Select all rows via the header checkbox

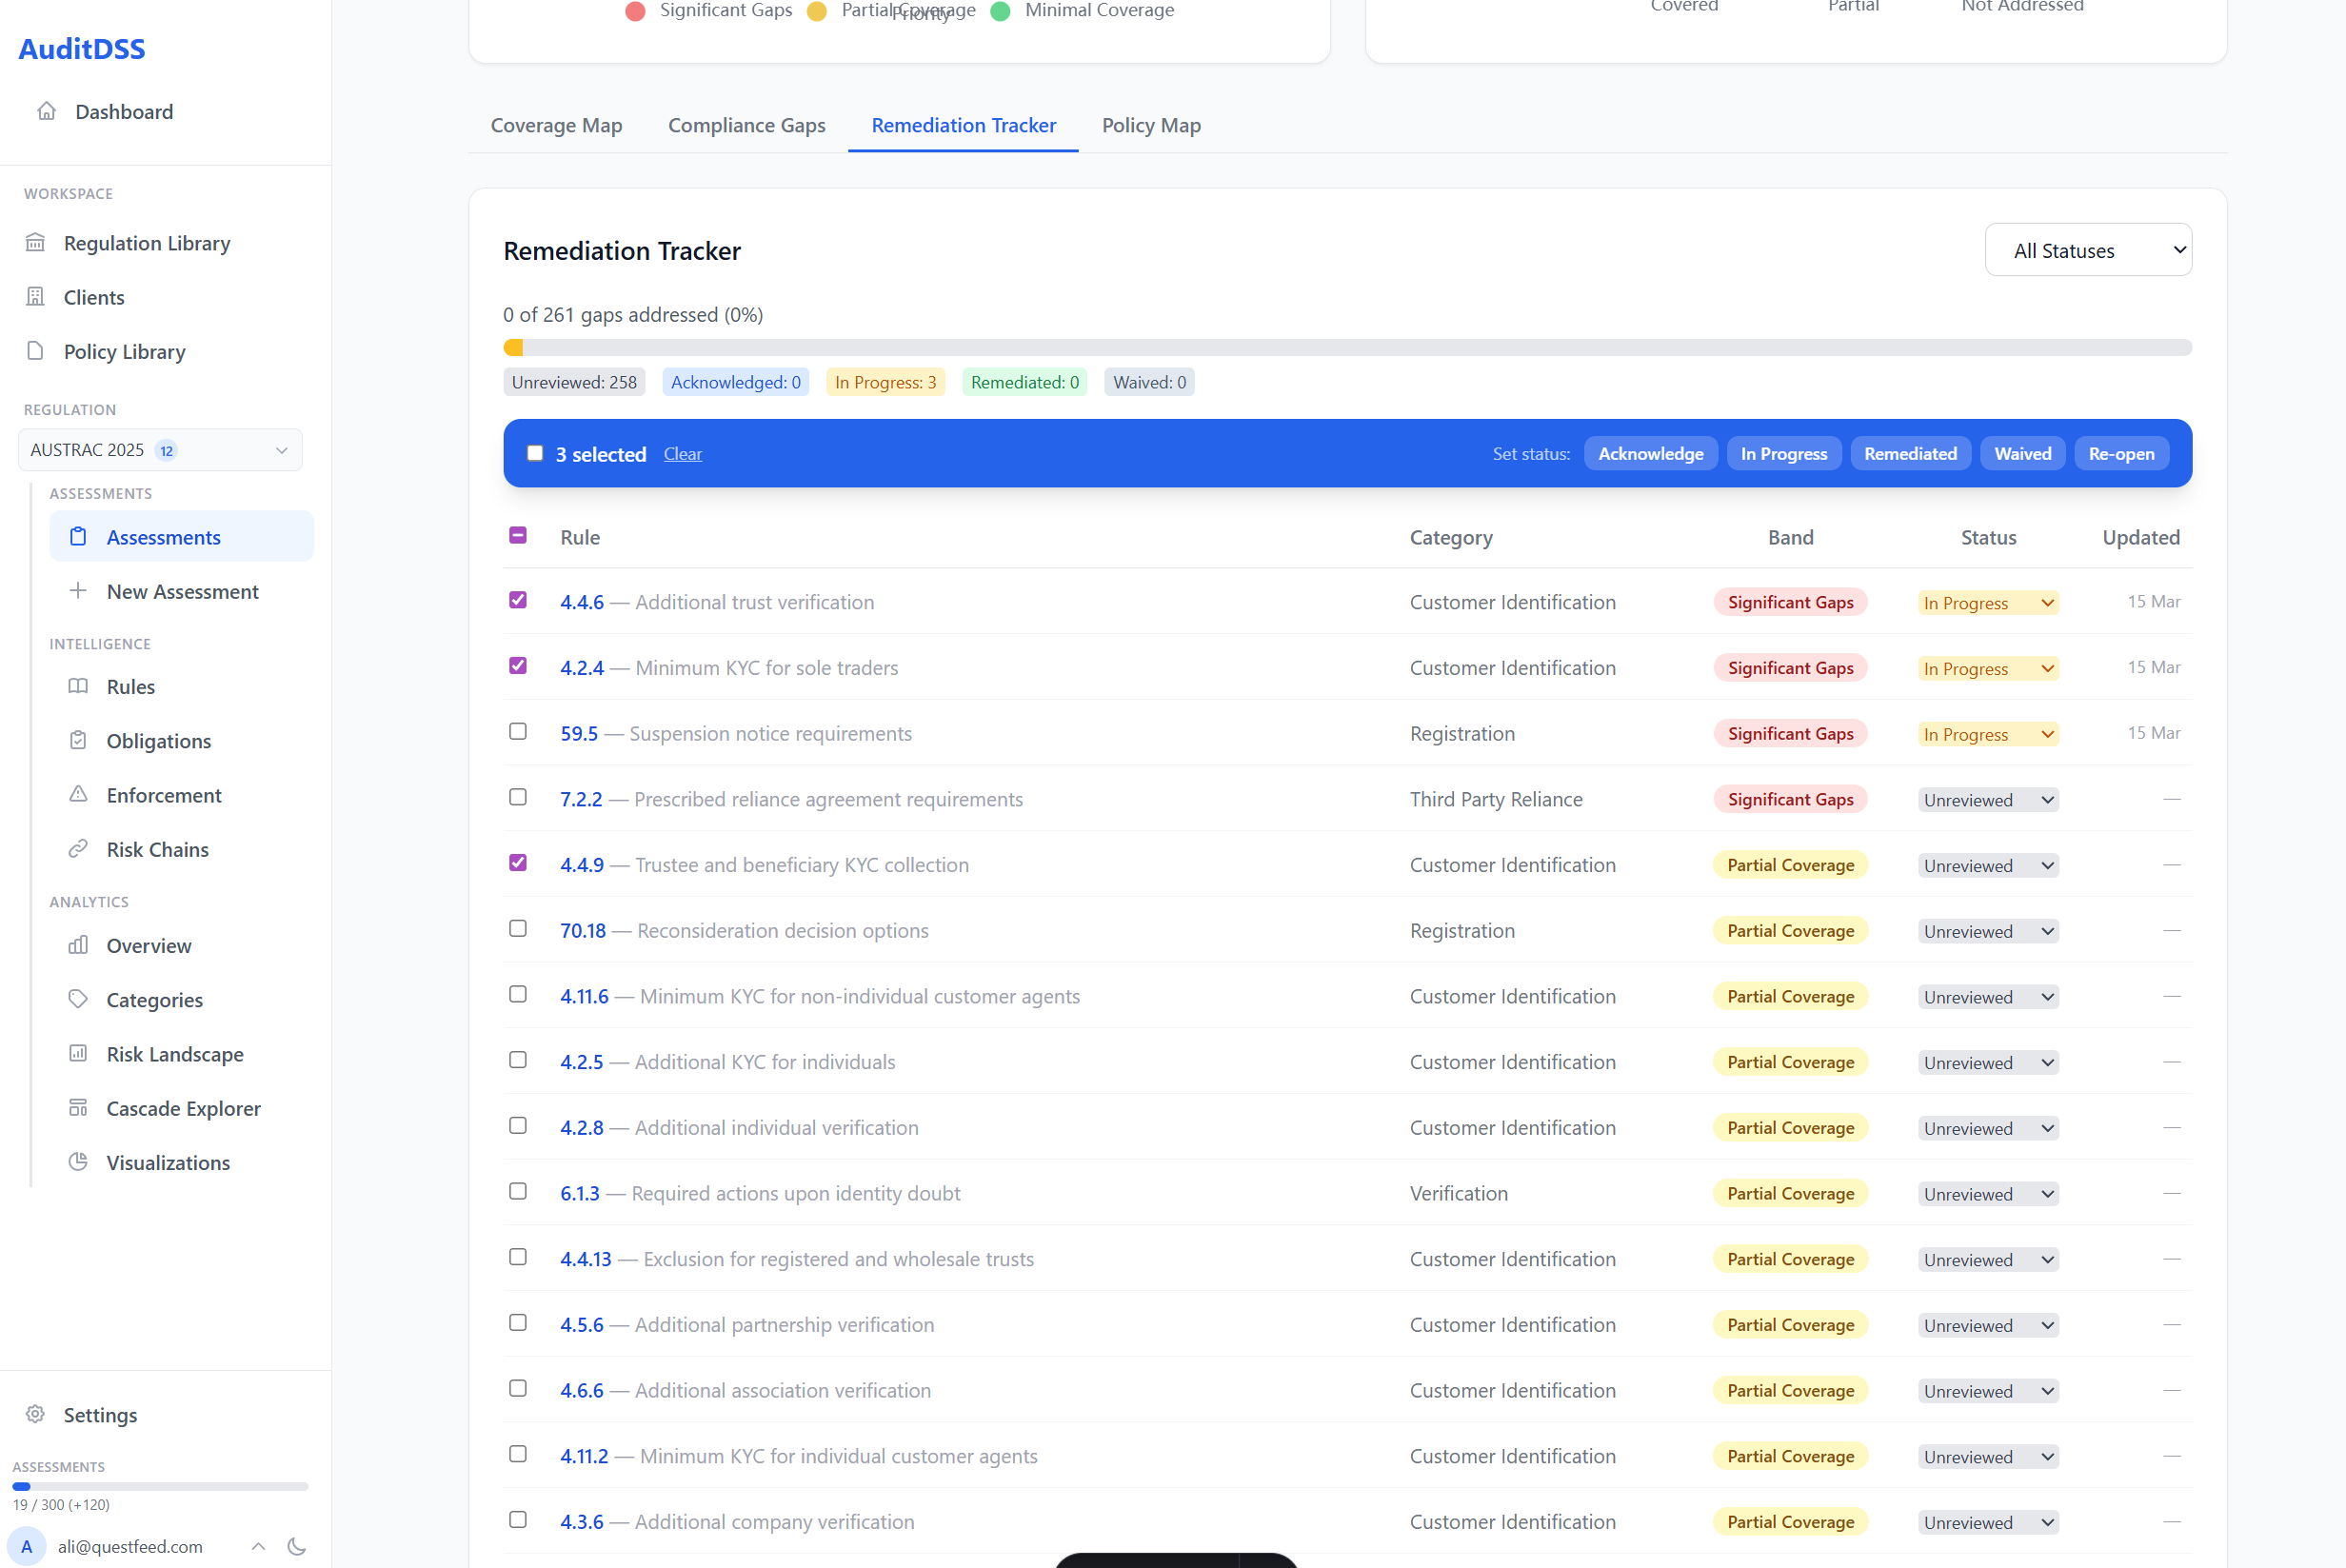click(518, 535)
